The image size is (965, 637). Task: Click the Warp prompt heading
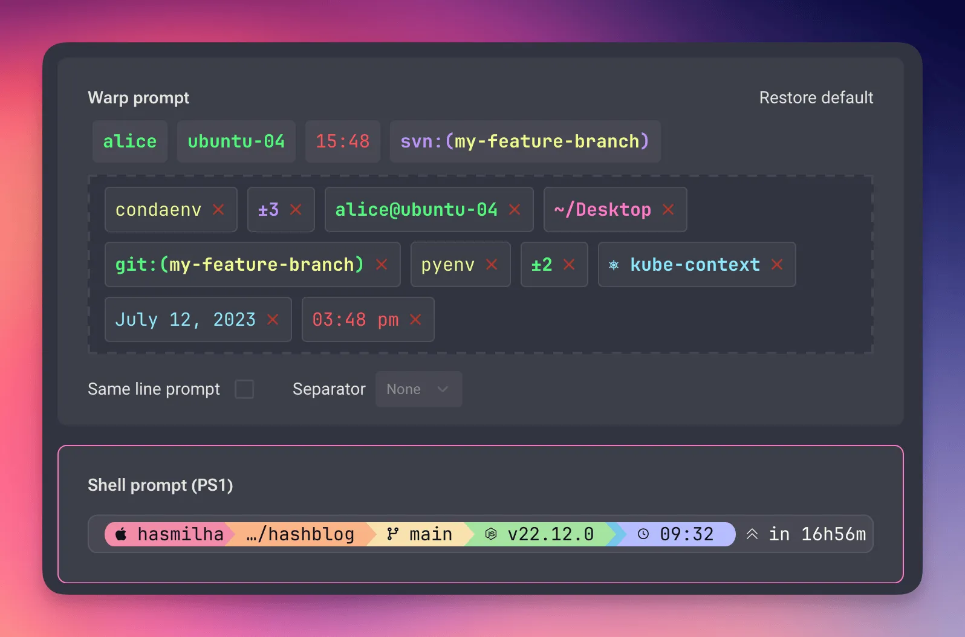coord(138,98)
